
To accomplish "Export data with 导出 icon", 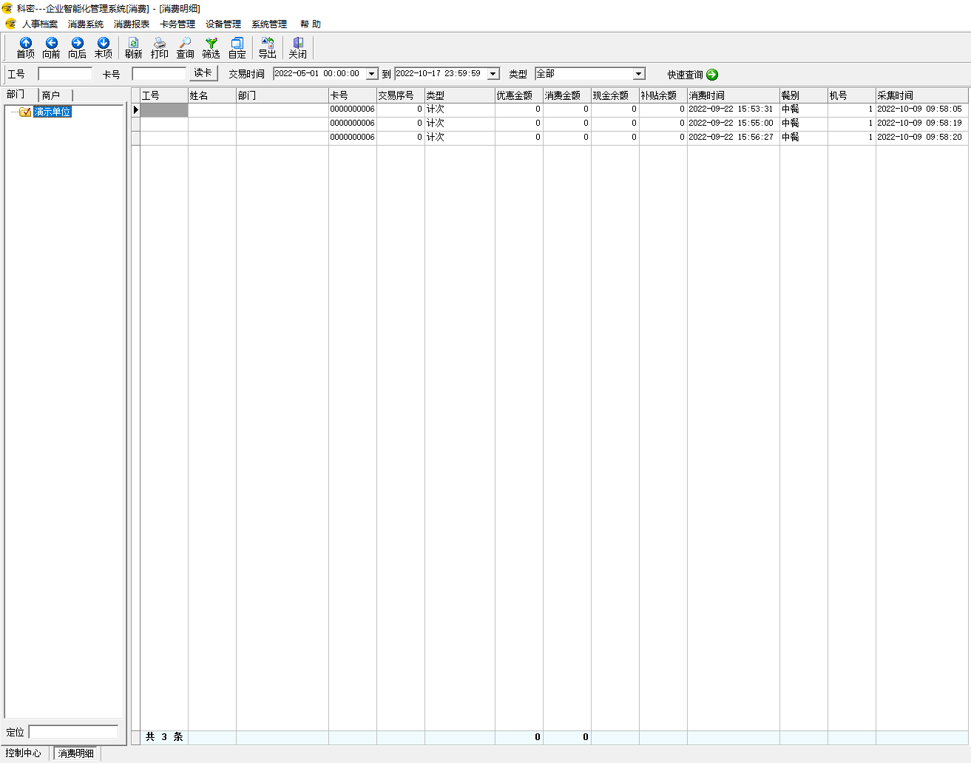I will 268,48.
